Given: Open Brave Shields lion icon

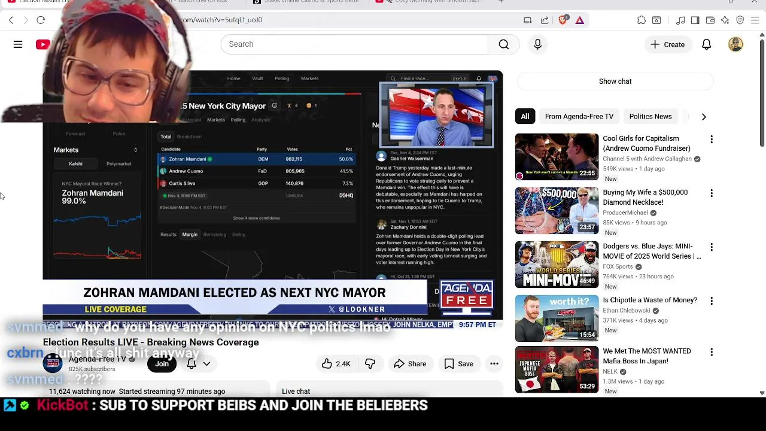Looking at the screenshot, I should point(563,20).
